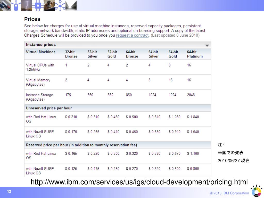Click the 2048 storage value
This screenshot has height=198, width=264.
(191, 95)
